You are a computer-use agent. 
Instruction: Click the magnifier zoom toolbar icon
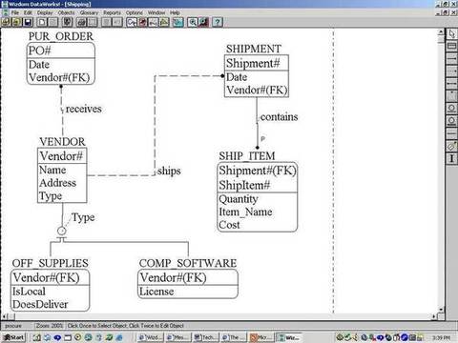192,22
